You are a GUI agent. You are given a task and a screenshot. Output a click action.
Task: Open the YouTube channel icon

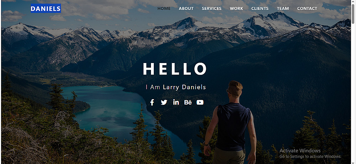click(200, 102)
